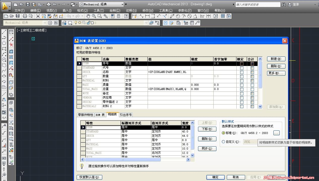Switch to the 零部件特性 tab
The height and width of the screenshot is (181, 319).
85,115
